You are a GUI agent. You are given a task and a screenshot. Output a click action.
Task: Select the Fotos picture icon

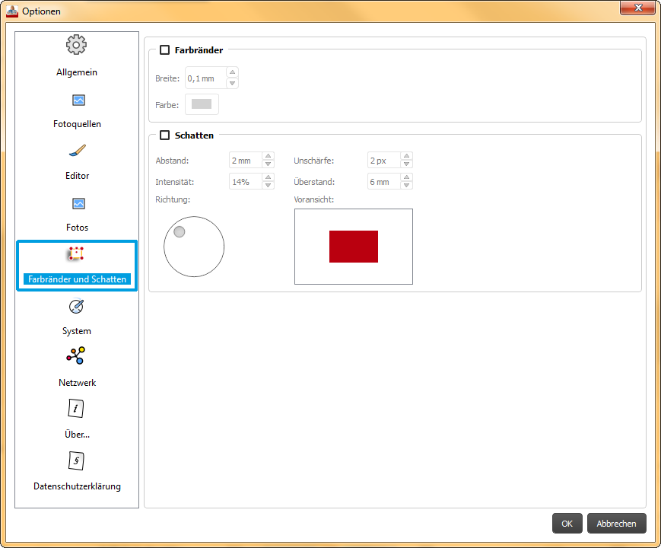tap(78, 203)
